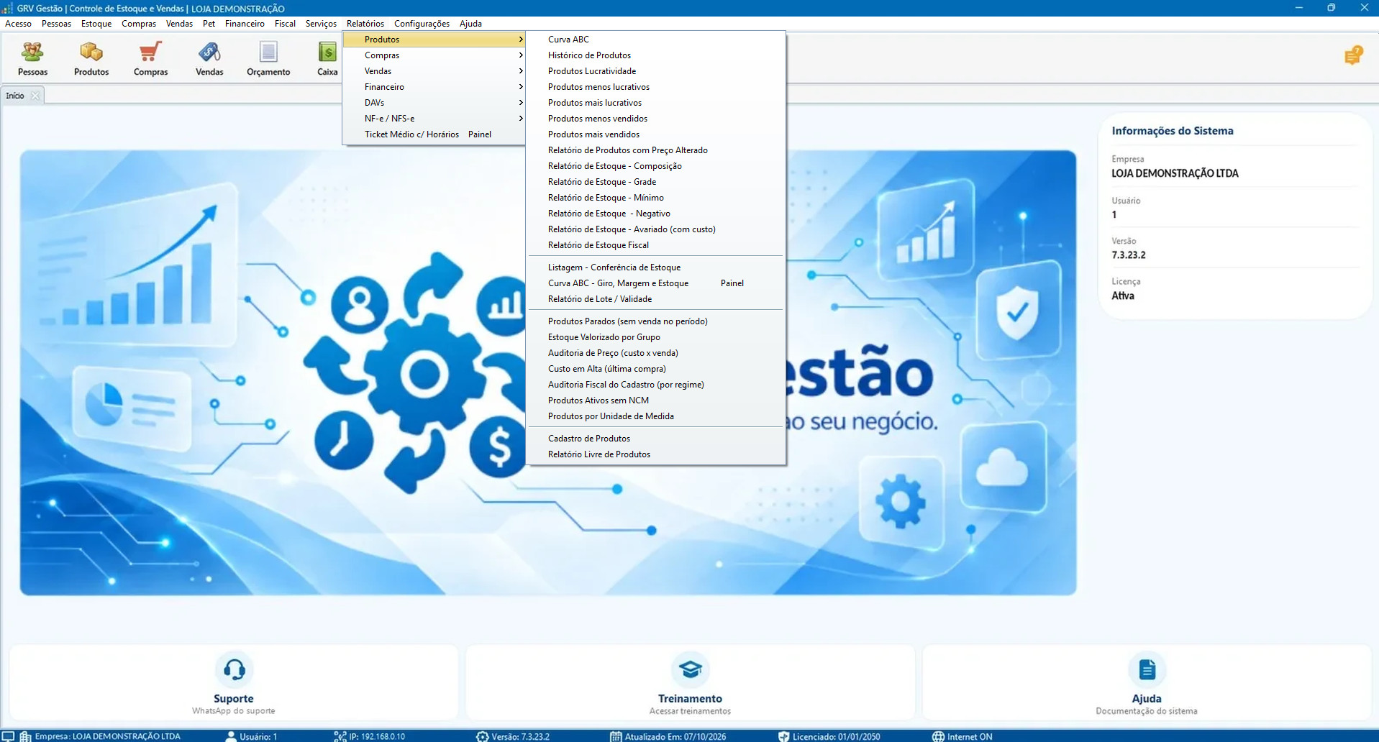This screenshot has height=742, width=1379.
Task: Click the Internet ON globe icon
Action: [x=938, y=736]
